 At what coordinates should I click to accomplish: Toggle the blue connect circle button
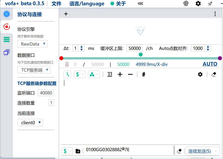[7, 14]
